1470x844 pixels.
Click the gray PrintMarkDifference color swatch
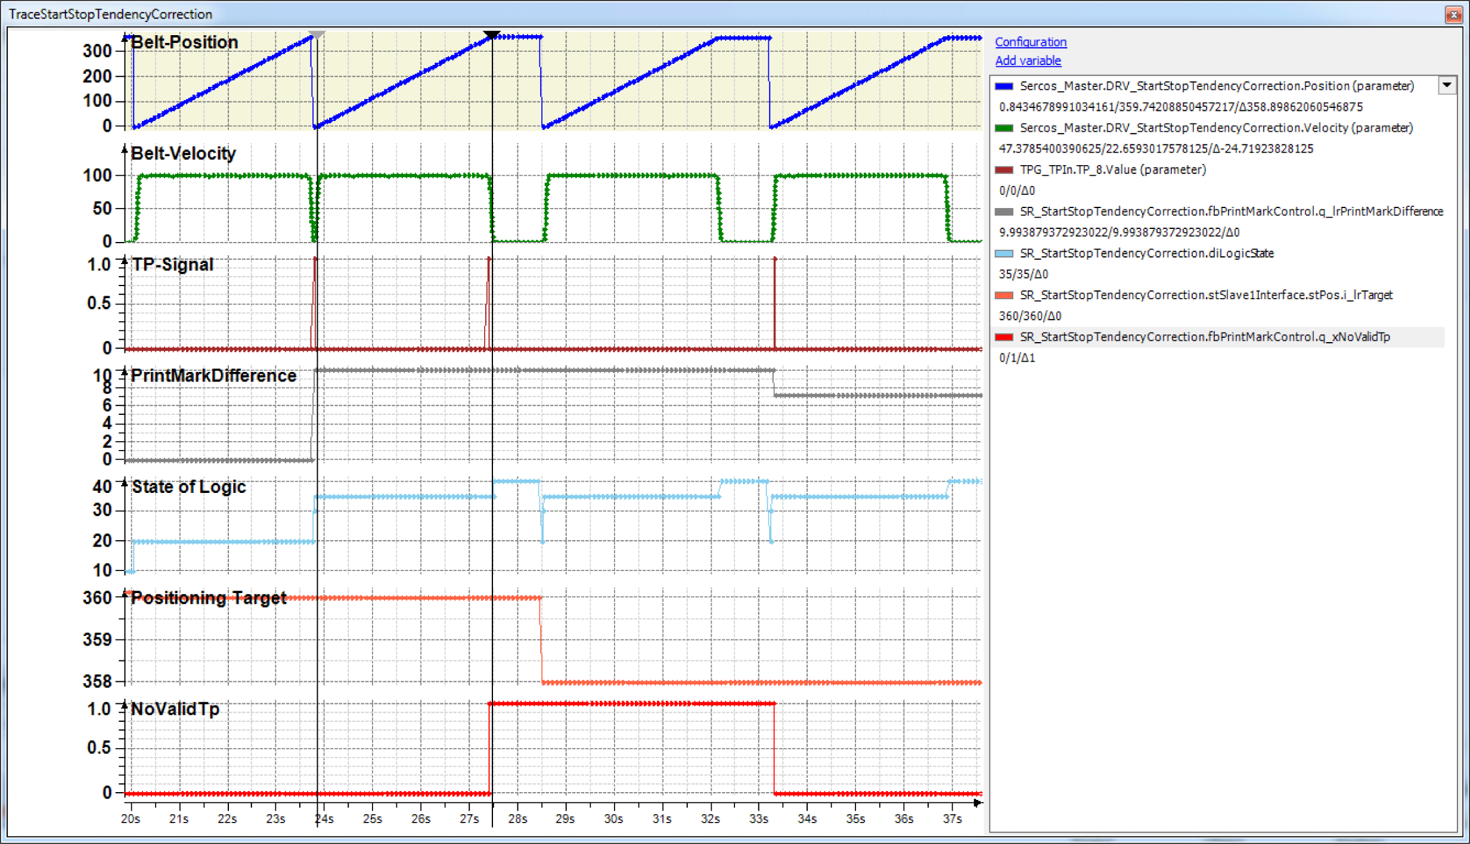pyautogui.click(x=1004, y=212)
